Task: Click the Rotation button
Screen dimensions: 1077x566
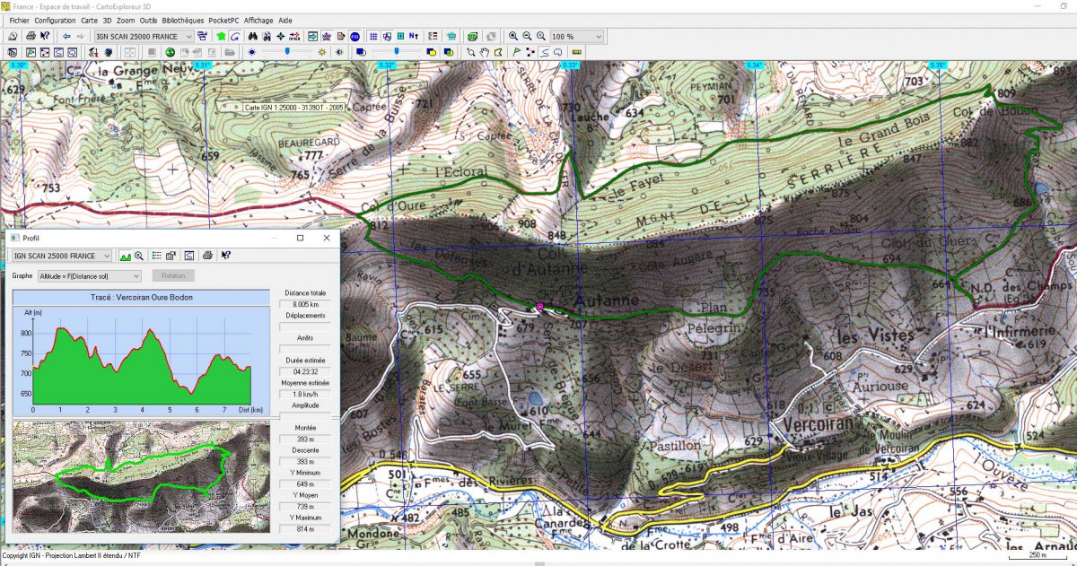Action: pos(173,276)
